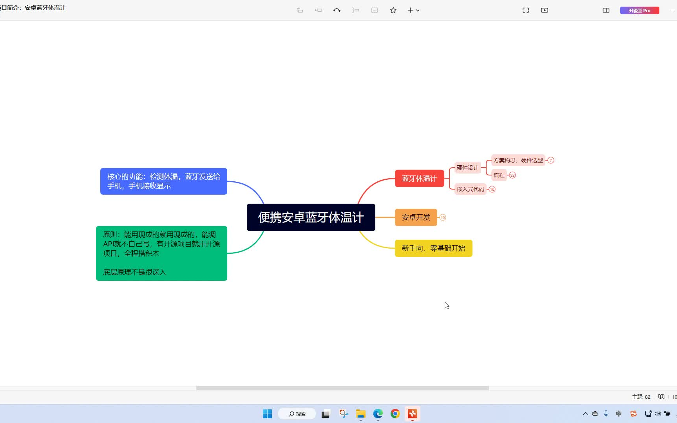Select the green 原则 topic box
The image size is (677, 423).
(x=161, y=253)
